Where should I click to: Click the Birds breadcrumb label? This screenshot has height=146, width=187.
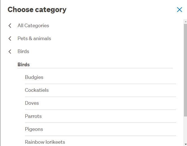coord(23,51)
